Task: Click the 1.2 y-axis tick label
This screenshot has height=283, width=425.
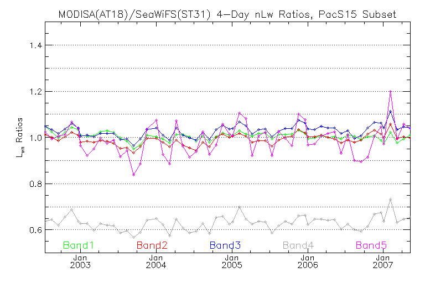Action: (x=36, y=92)
